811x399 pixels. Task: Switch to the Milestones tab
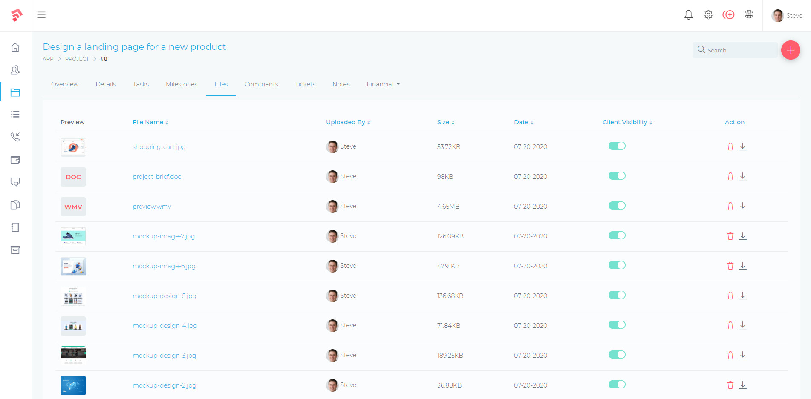point(182,84)
